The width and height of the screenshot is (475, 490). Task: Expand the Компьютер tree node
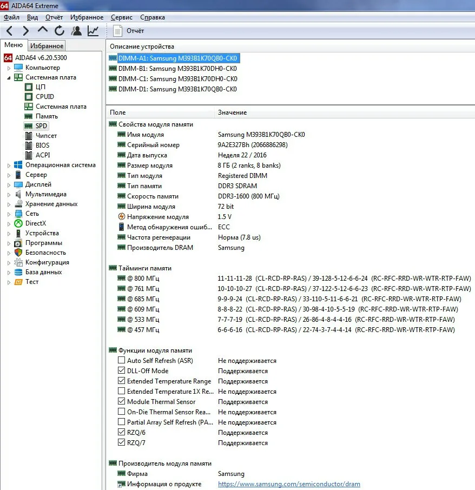[9, 68]
